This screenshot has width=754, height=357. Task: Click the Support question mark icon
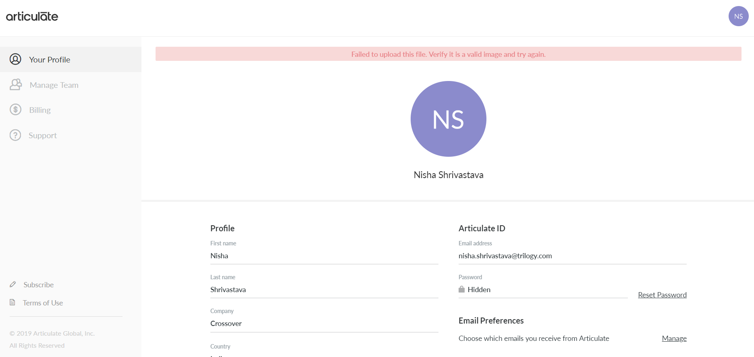(x=15, y=135)
